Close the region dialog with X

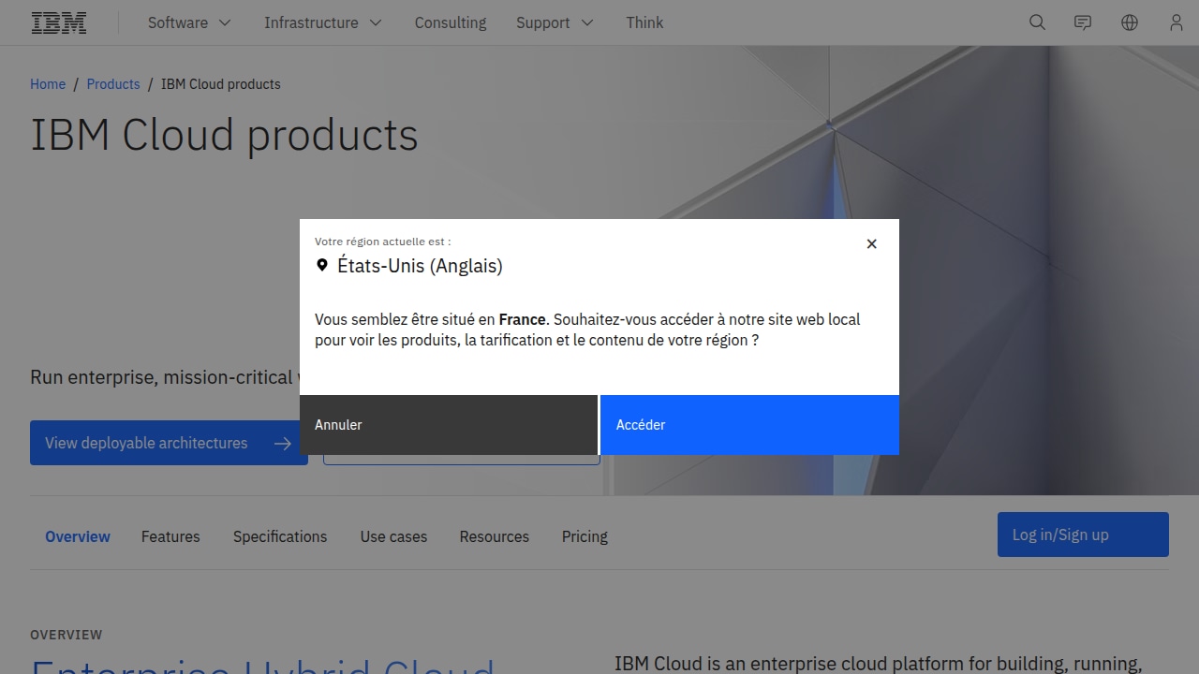[x=871, y=243]
